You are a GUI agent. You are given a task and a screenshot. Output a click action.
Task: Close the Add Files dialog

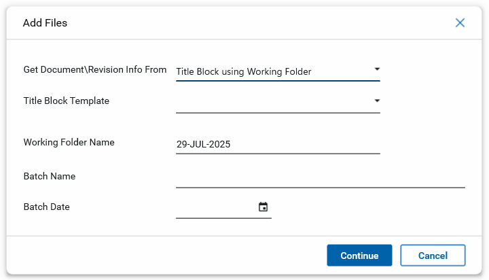[x=460, y=23]
